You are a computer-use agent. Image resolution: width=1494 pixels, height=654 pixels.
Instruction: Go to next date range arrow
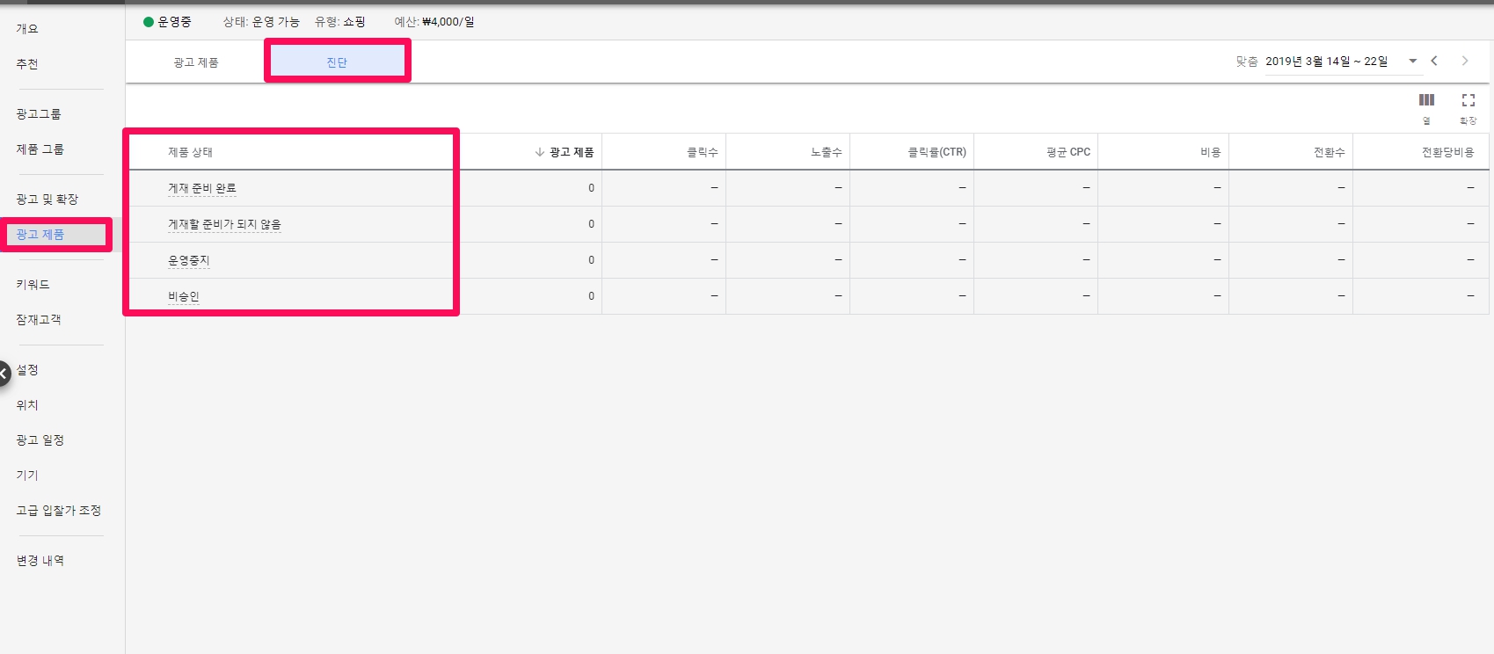[1464, 61]
